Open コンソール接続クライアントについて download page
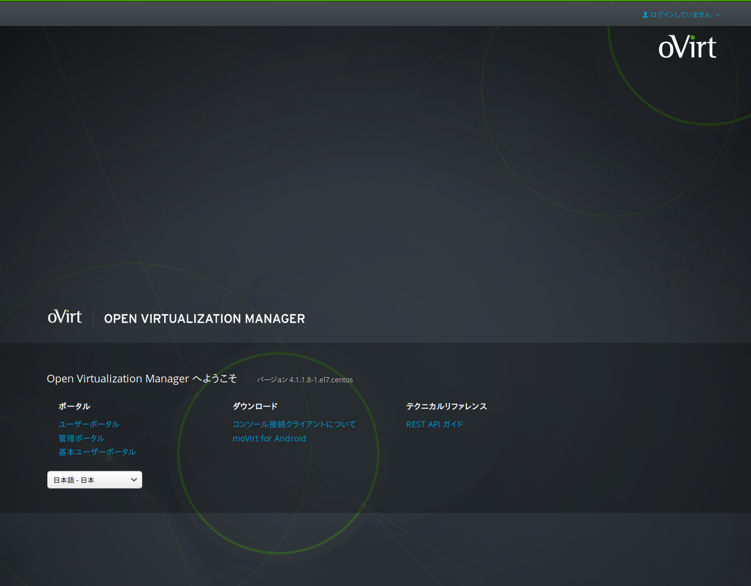 click(x=294, y=424)
